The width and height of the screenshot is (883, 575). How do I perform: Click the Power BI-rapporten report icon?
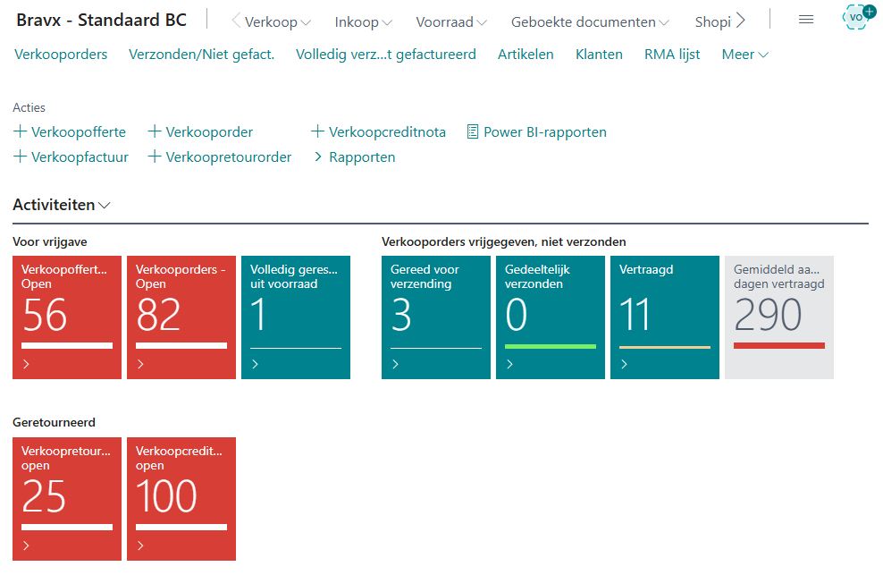tap(473, 132)
